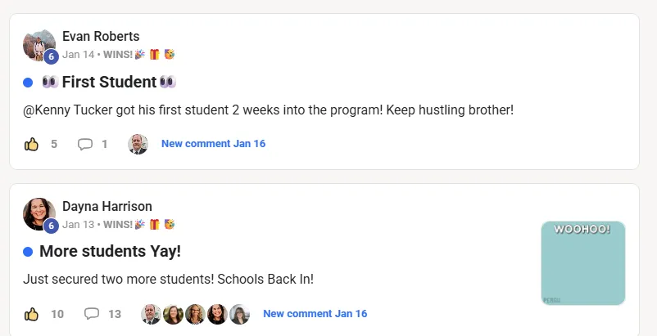Click commenter avatar on First Student post
This screenshot has width=657, height=336.
point(138,144)
